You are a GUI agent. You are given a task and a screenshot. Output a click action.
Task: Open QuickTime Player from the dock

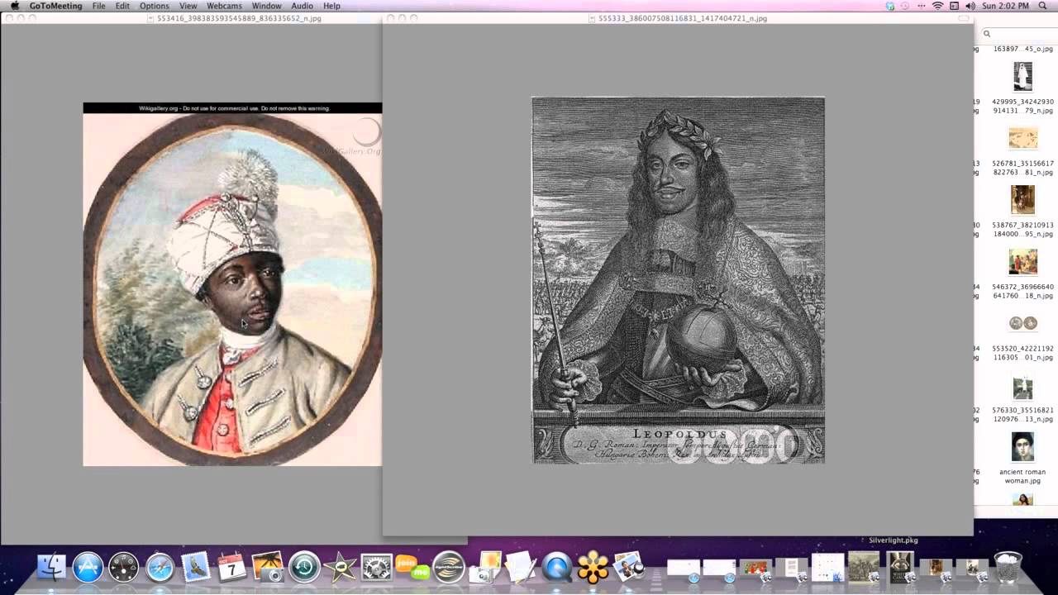pos(557,567)
